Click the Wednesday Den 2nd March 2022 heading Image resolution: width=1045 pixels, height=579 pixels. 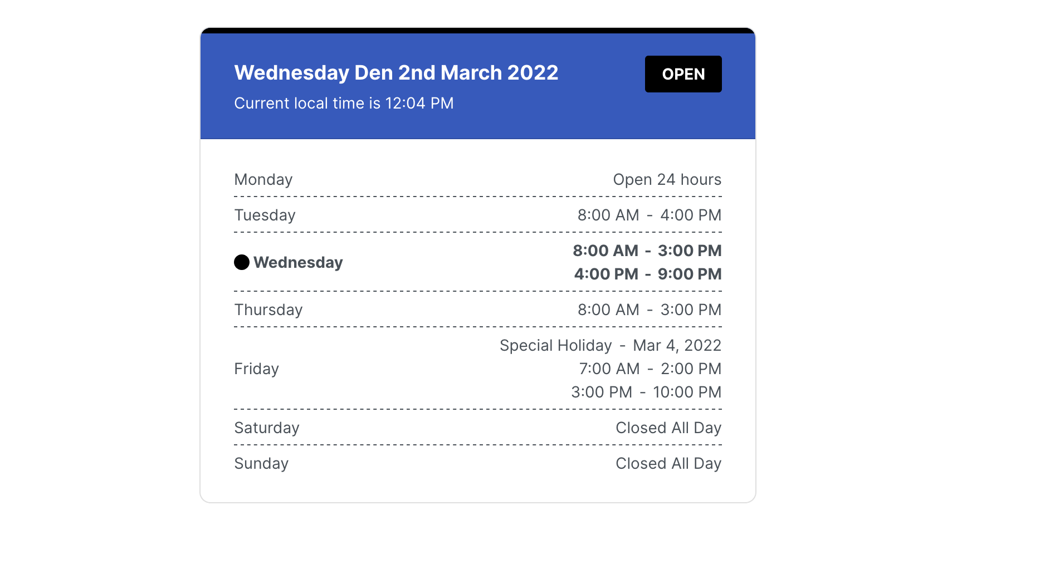[x=396, y=73]
